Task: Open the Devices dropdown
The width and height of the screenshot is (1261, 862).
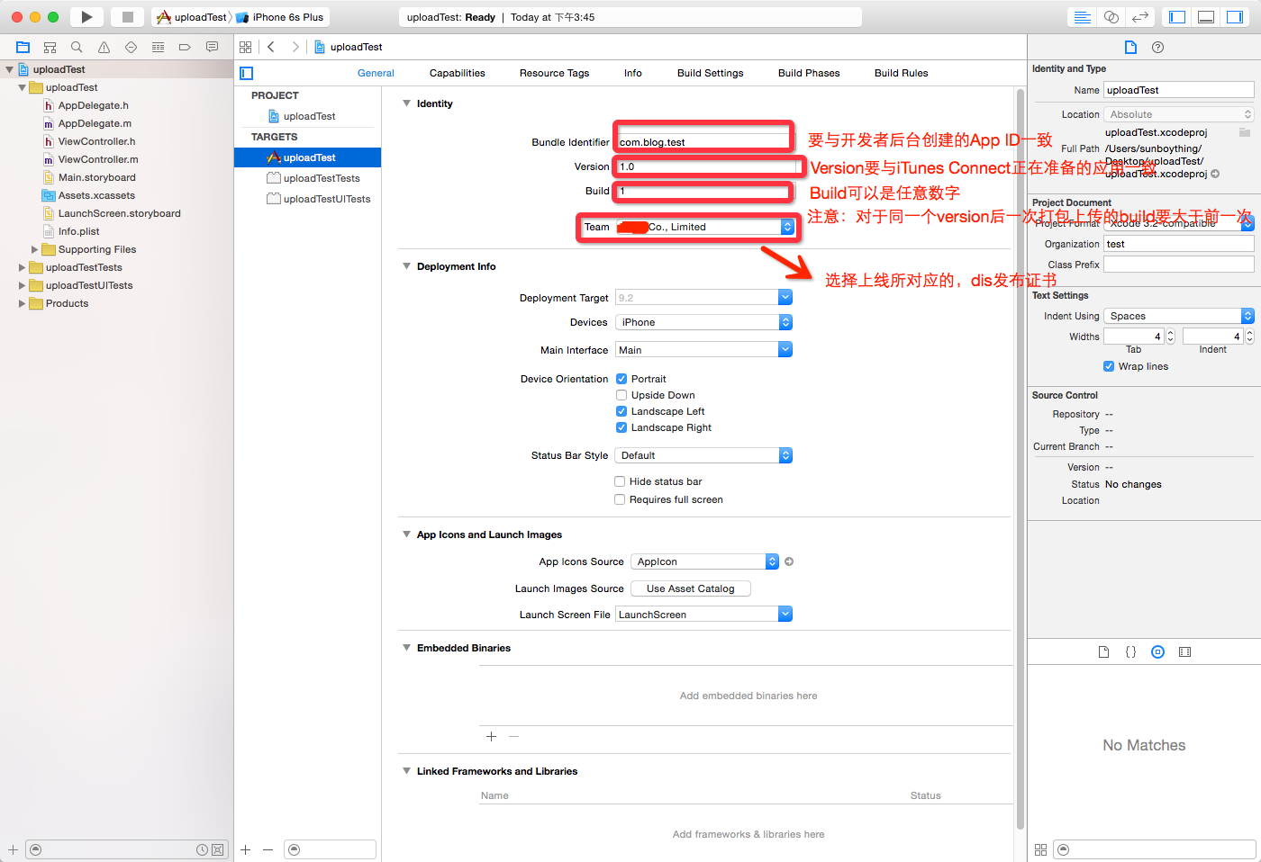Action: pos(703,322)
